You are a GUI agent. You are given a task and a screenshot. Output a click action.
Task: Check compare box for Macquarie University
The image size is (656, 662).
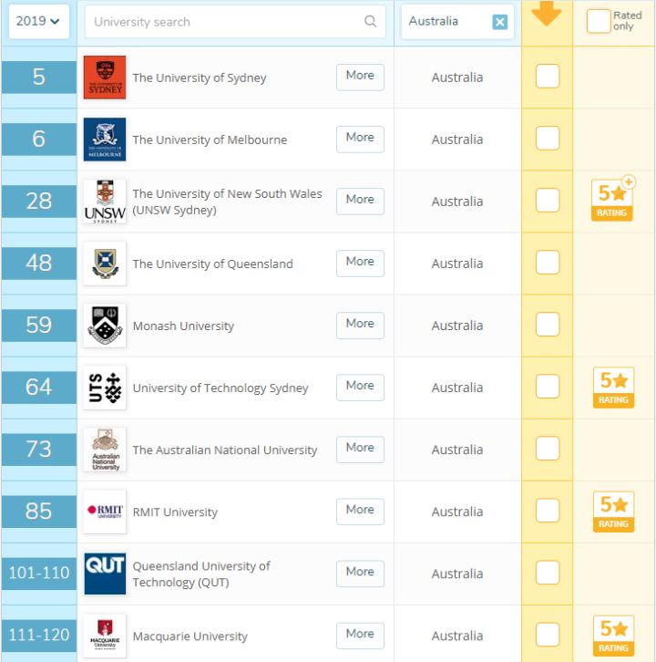coord(548,635)
